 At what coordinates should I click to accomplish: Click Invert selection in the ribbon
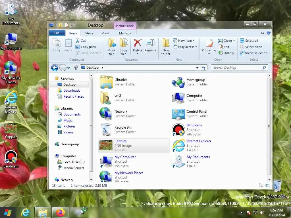click(x=253, y=53)
